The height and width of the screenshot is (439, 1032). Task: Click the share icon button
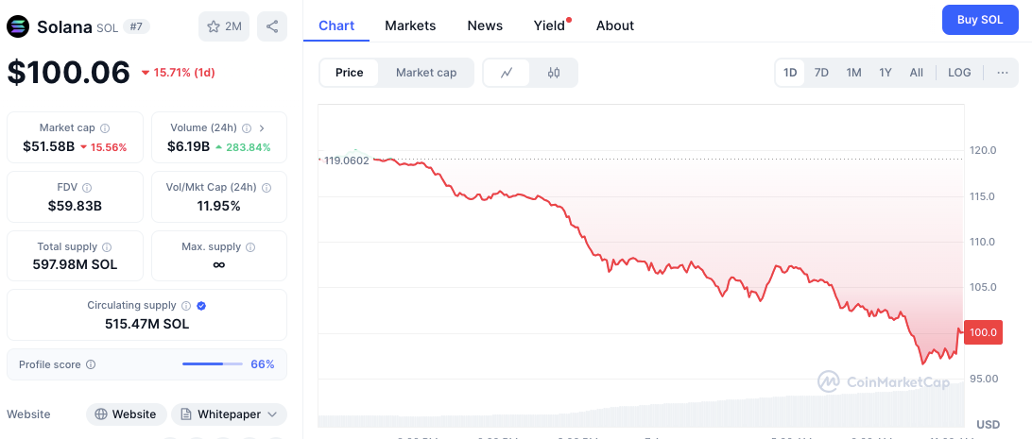tap(272, 26)
